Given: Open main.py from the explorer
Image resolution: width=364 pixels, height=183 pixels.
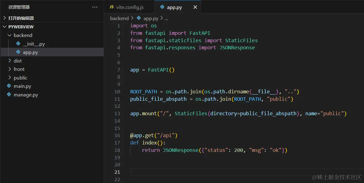Looking at the screenshot, I should coord(52,86).
